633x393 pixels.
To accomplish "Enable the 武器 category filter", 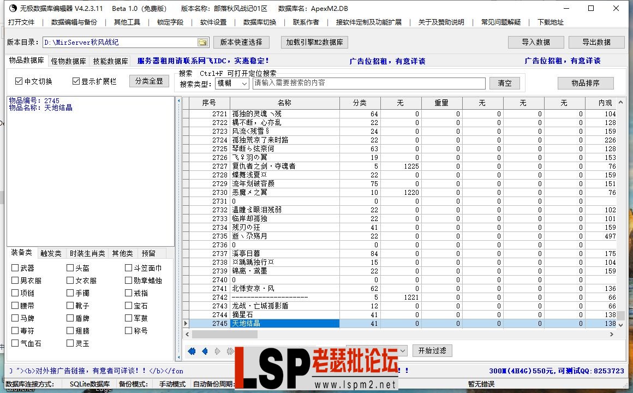I will pyautogui.click(x=15, y=268).
